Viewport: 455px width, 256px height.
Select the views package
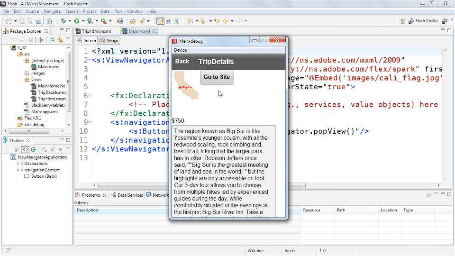click(33, 80)
